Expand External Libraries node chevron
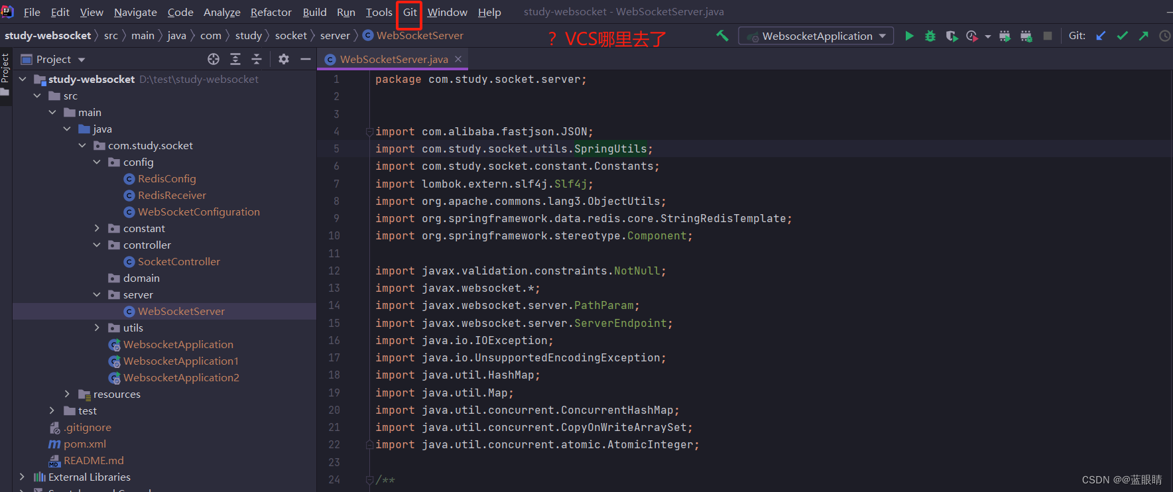The width and height of the screenshot is (1173, 492). [23, 477]
